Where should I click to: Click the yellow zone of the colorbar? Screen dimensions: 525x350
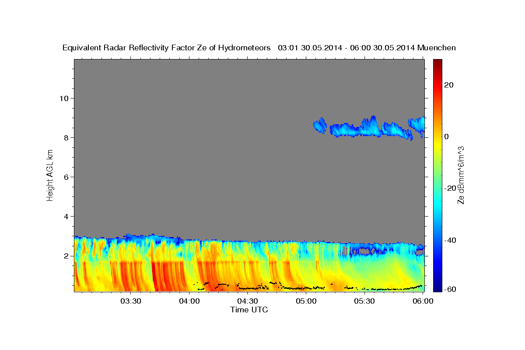pyautogui.click(x=437, y=144)
